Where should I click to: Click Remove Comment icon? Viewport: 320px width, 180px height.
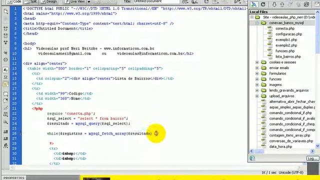coord(5,100)
